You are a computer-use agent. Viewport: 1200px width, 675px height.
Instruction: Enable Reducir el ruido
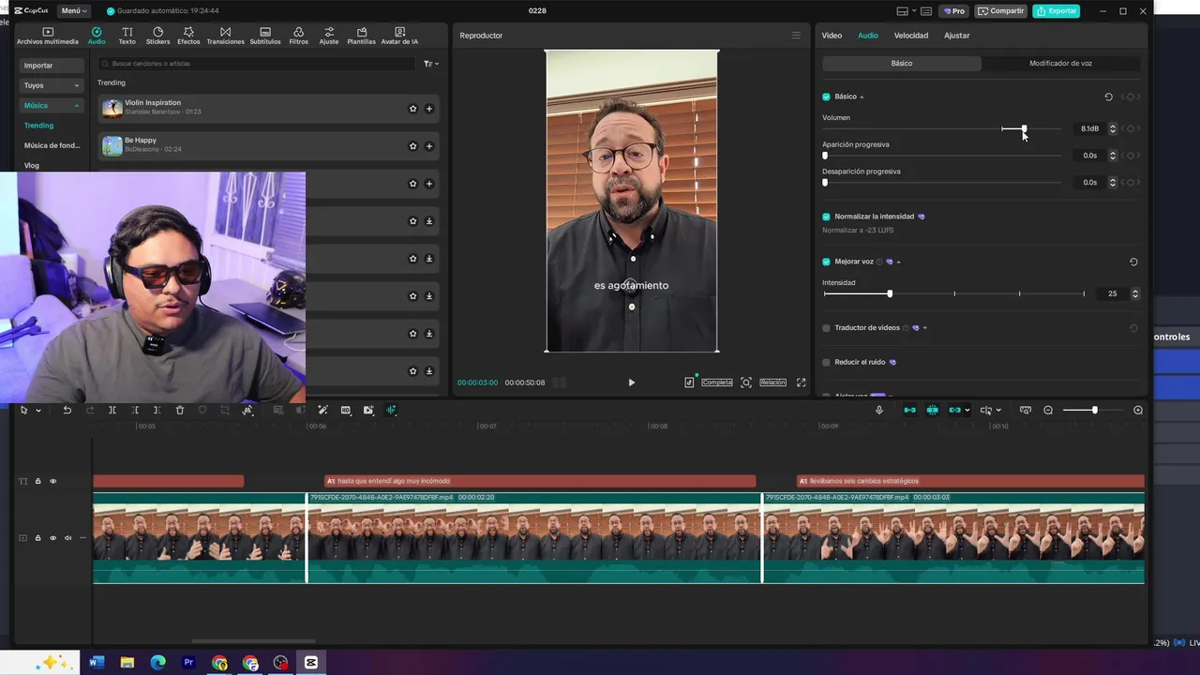coord(826,362)
